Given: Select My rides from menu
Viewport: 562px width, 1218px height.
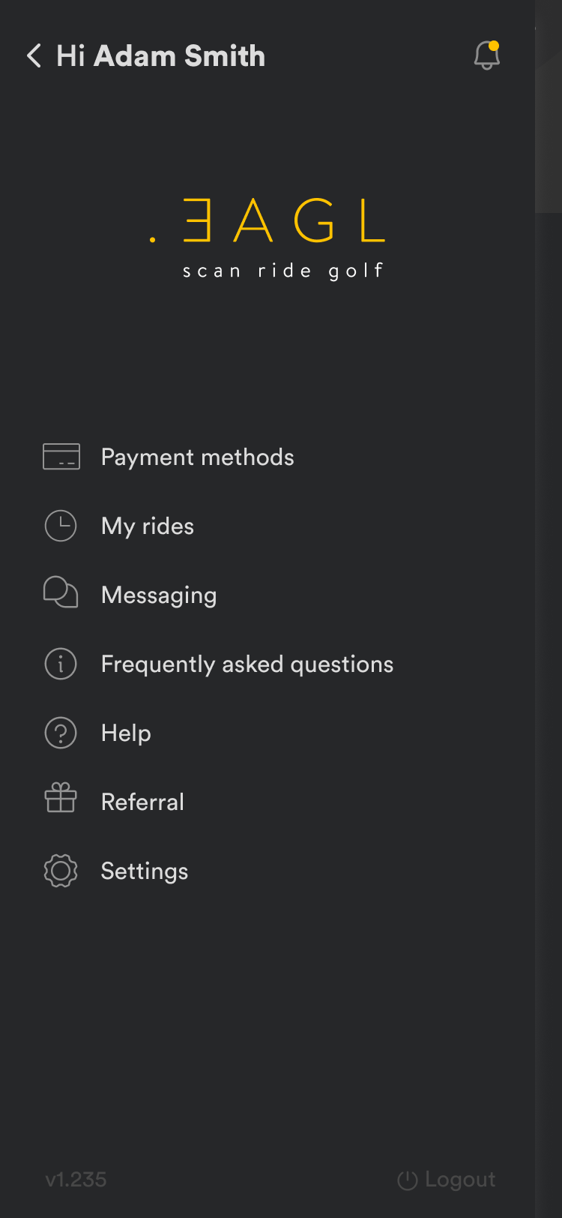Looking at the screenshot, I should pos(148,526).
